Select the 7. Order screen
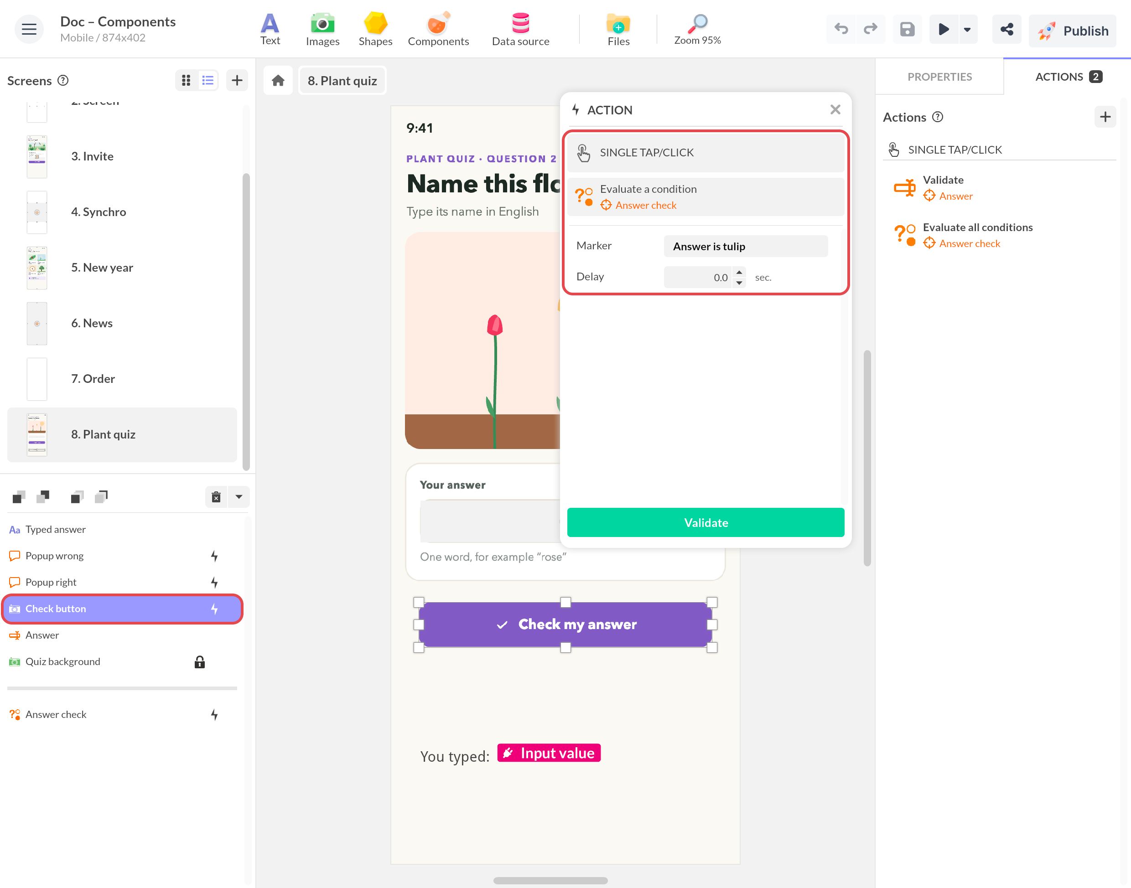 tap(122, 379)
